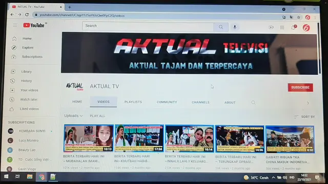This screenshot has height=184, width=328.
Task: Open the Windows notification center
Action: pyautogui.click(x=318, y=178)
